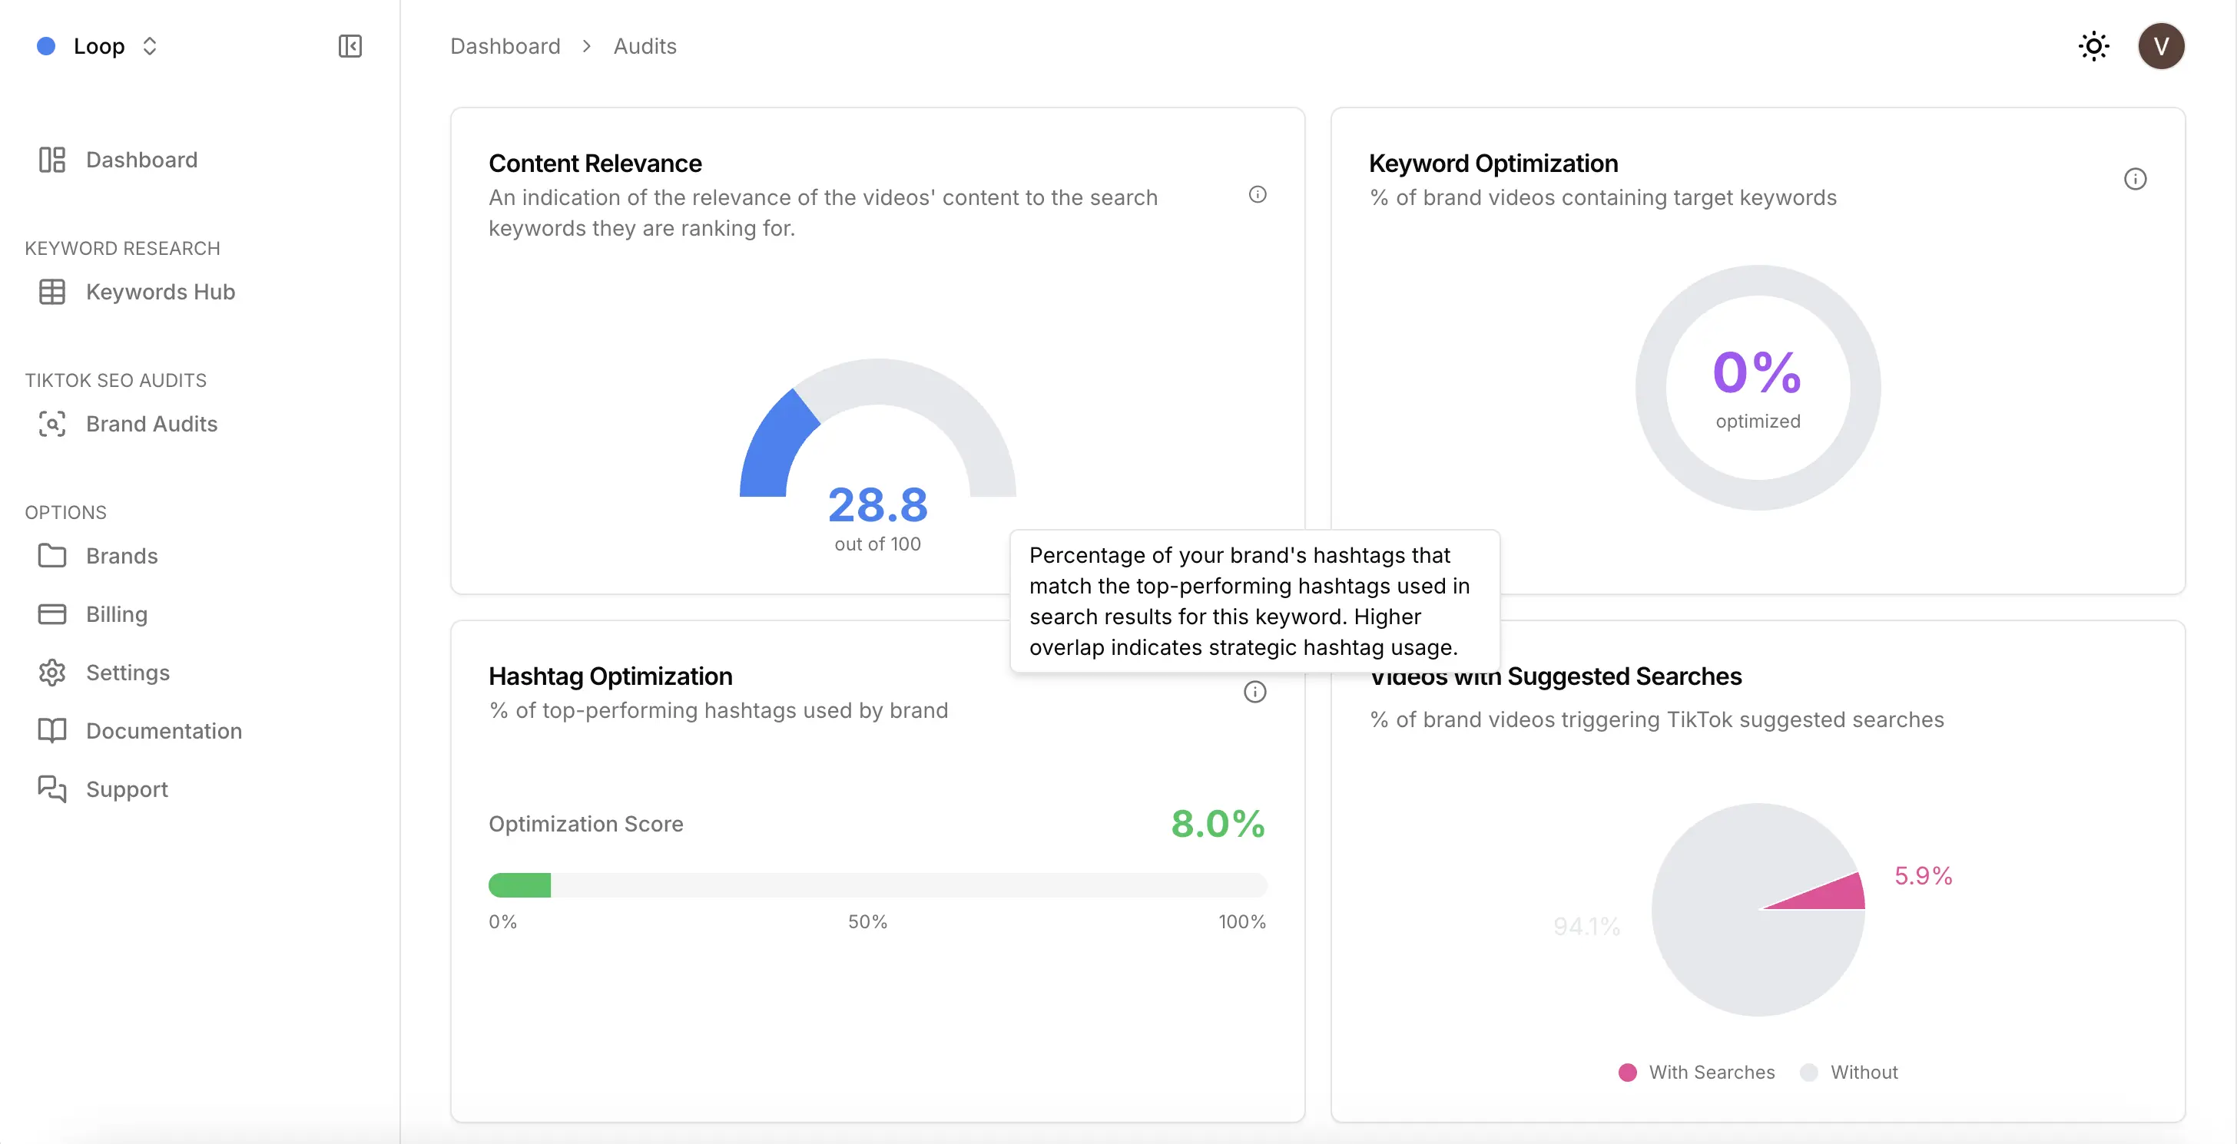Viewport: 2237px width, 1144px height.
Task: Click the Settings gear icon
Action: 52,673
